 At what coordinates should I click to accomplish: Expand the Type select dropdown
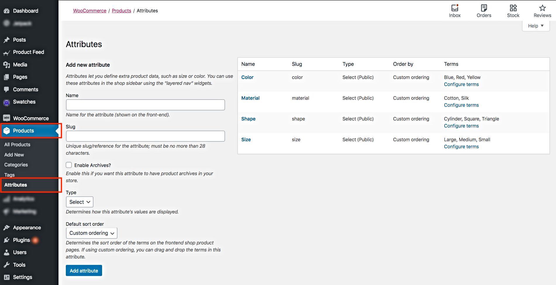(80, 202)
